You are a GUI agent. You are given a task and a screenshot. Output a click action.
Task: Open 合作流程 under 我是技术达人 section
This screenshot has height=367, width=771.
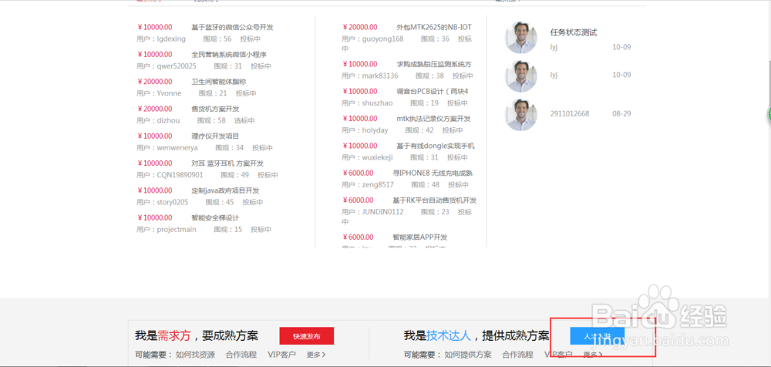(517, 354)
